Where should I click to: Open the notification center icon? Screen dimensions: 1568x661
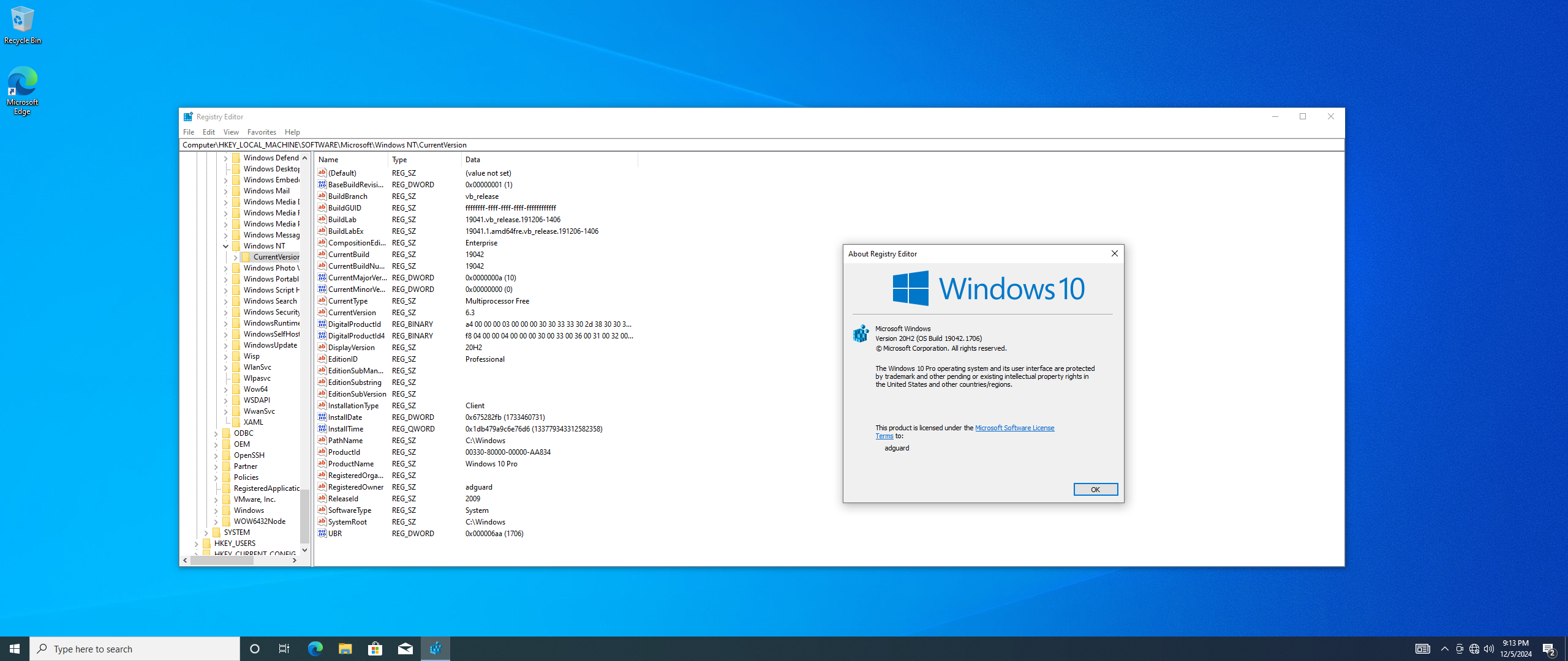pyautogui.click(x=1549, y=649)
